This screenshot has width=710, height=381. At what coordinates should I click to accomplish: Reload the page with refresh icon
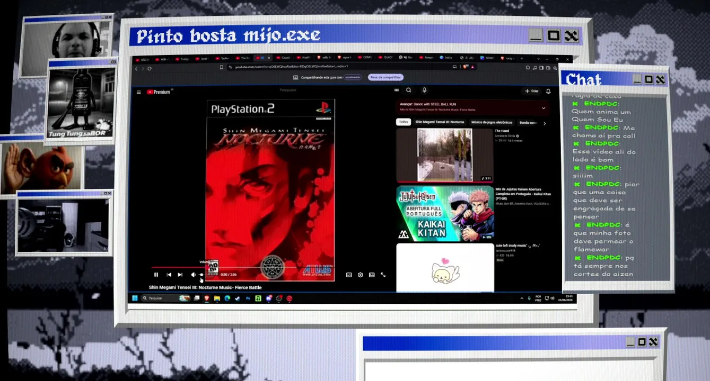150,68
